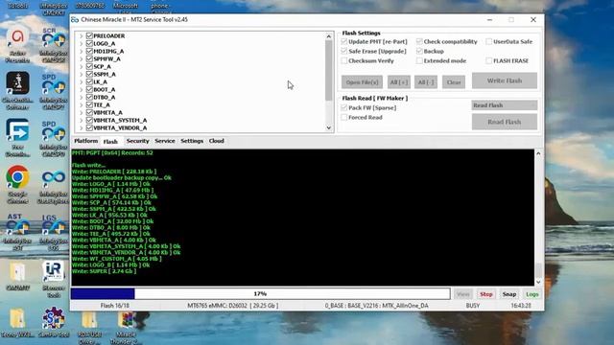Click the partition list scrollbar thumb
614x345 pixels.
coord(328,70)
